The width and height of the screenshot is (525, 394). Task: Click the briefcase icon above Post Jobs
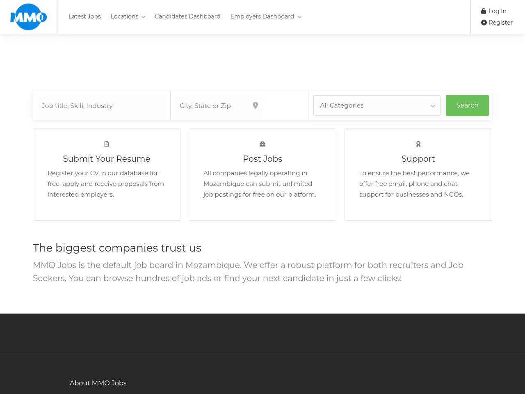point(262,144)
